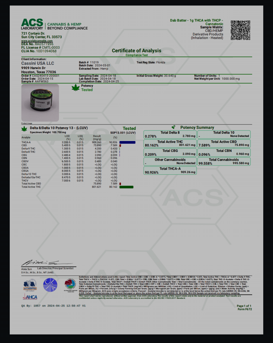Click the blue THCA-A result bar

pos(127,142)
